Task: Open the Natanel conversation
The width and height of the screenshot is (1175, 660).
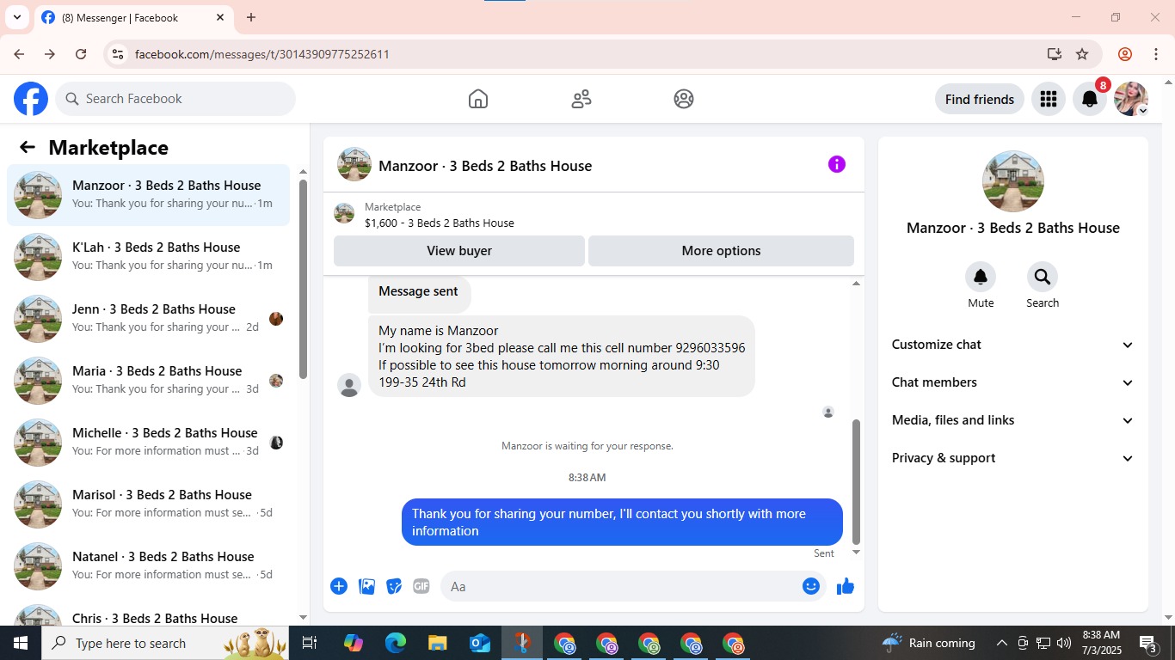Action: click(x=148, y=566)
